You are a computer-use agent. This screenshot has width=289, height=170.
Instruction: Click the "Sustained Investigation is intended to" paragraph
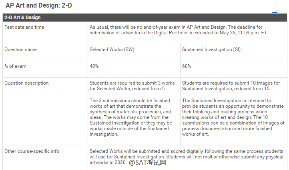point(233,117)
